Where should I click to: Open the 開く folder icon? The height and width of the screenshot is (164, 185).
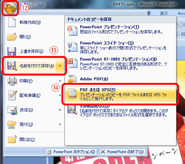click(x=12, y=36)
